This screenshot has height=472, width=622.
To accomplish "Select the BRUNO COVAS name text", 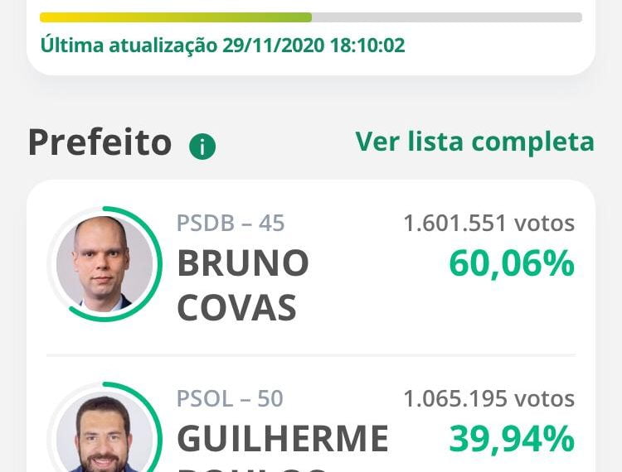I will (x=243, y=286).
